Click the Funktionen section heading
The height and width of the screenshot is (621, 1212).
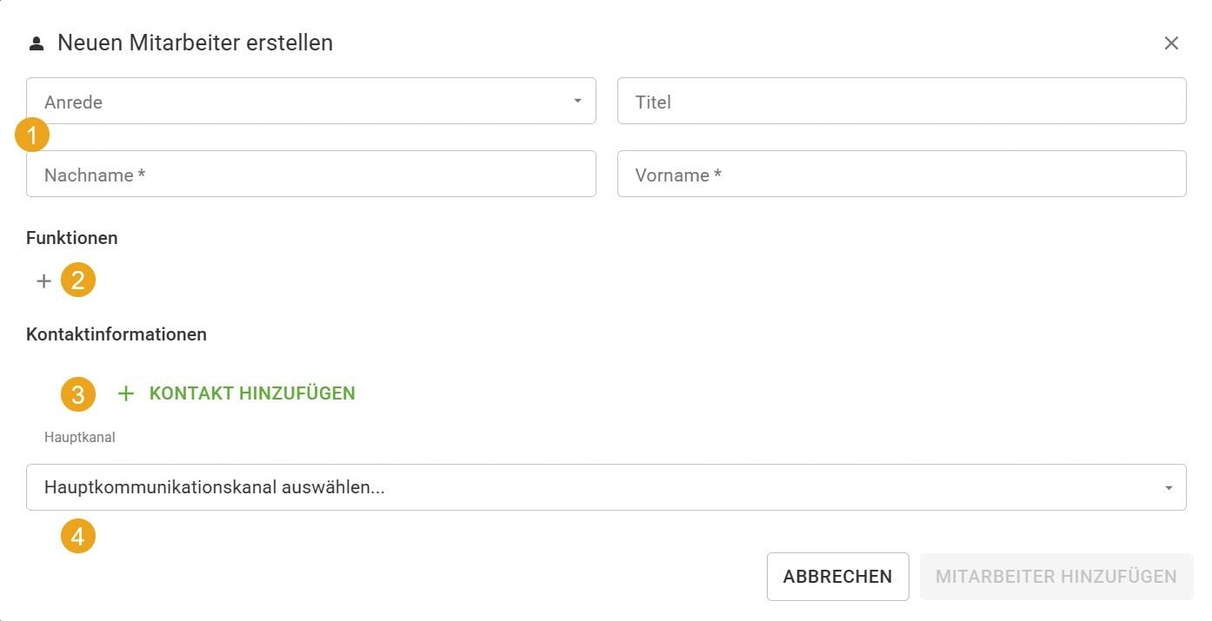[x=72, y=237]
